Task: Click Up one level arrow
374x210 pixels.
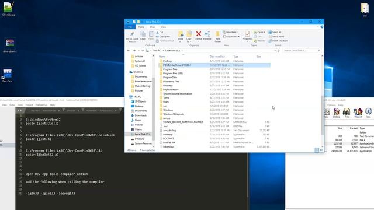Action: click(143, 51)
